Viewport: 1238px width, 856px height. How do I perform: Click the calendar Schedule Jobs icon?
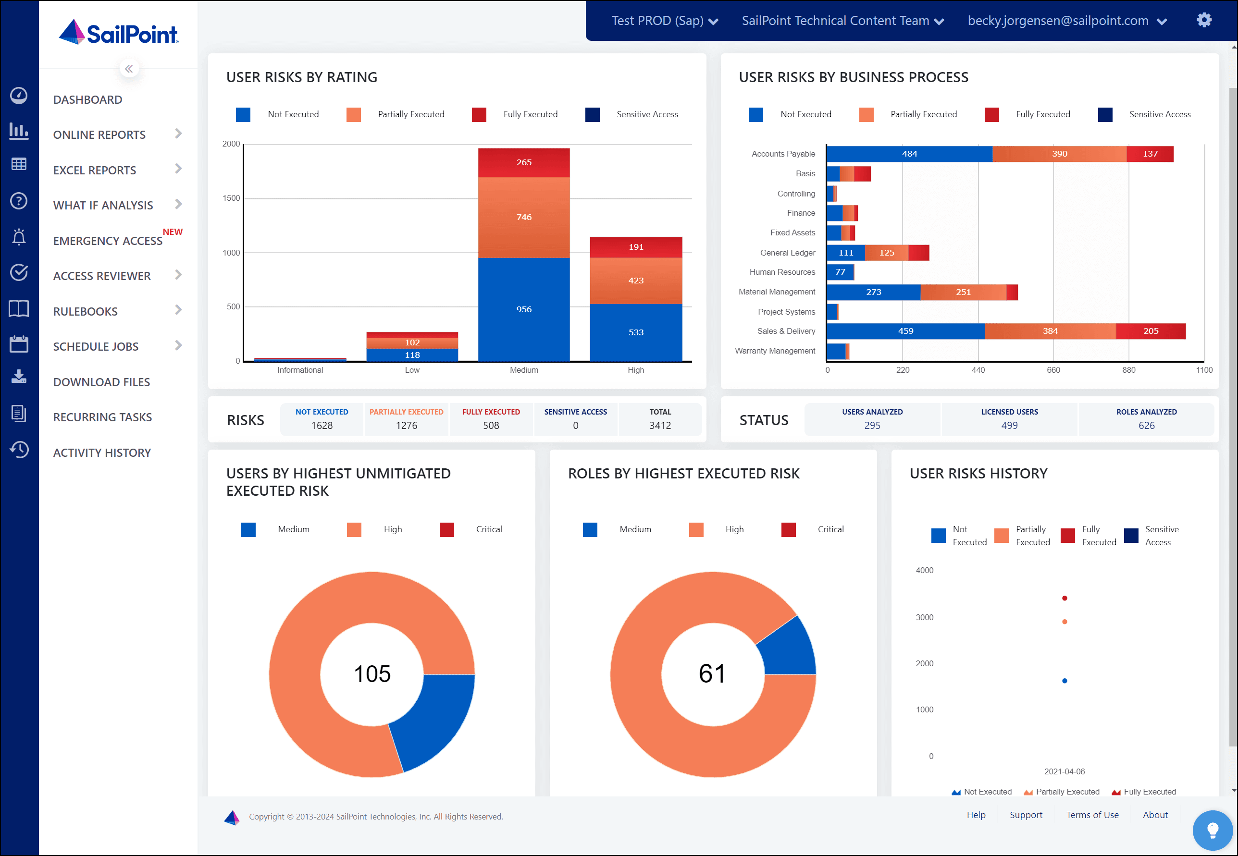(x=19, y=344)
